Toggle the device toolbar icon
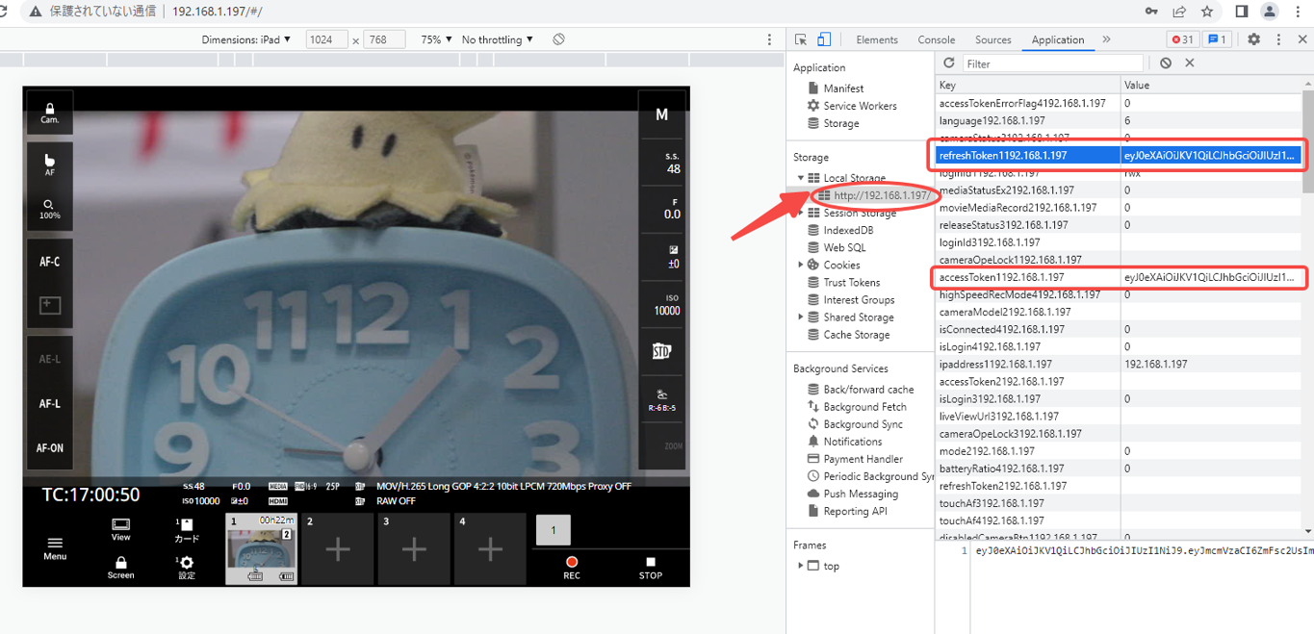 [824, 39]
